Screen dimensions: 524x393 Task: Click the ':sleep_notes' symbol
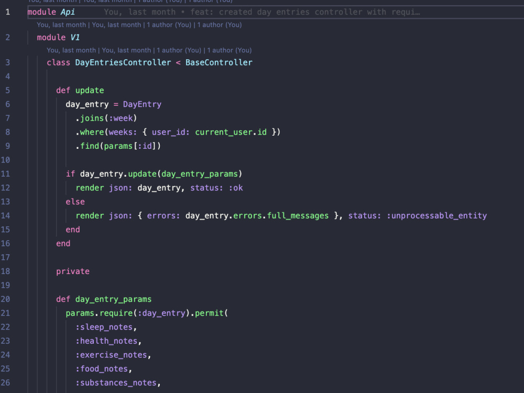tap(104, 327)
